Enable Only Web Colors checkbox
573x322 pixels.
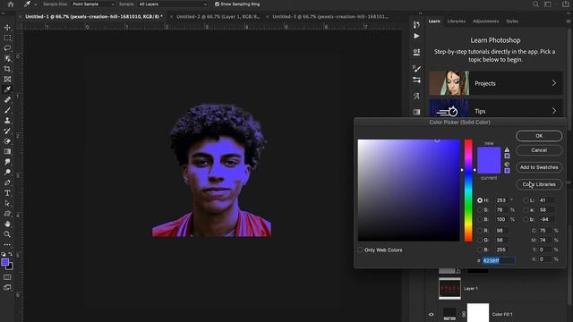tap(360, 250)
